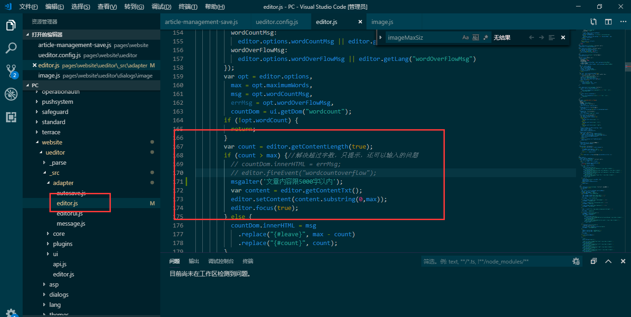Screen dimensions: 631x317
Task: Collapse the _src folder
Action: (x=45, y=173)
